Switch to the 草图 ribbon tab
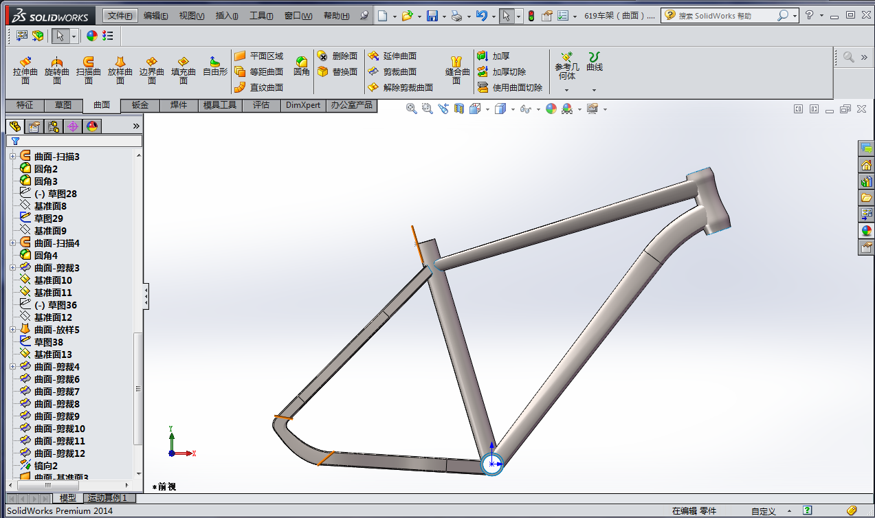 point(63,105)
